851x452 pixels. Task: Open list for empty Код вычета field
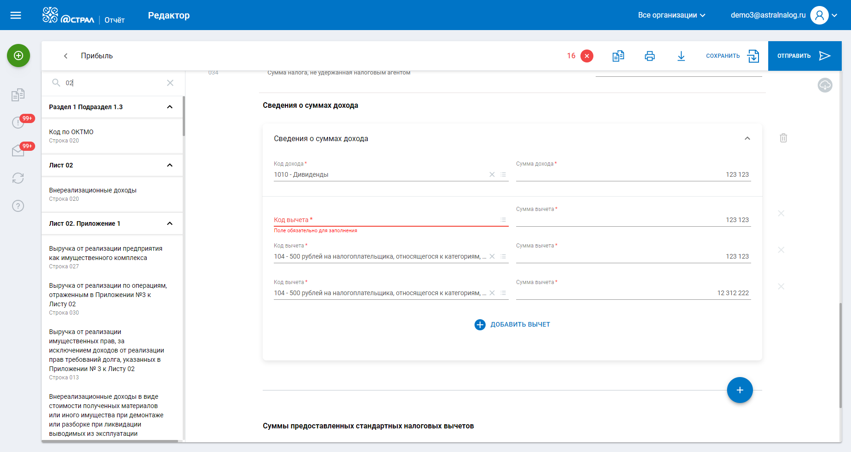click(503, 220)
